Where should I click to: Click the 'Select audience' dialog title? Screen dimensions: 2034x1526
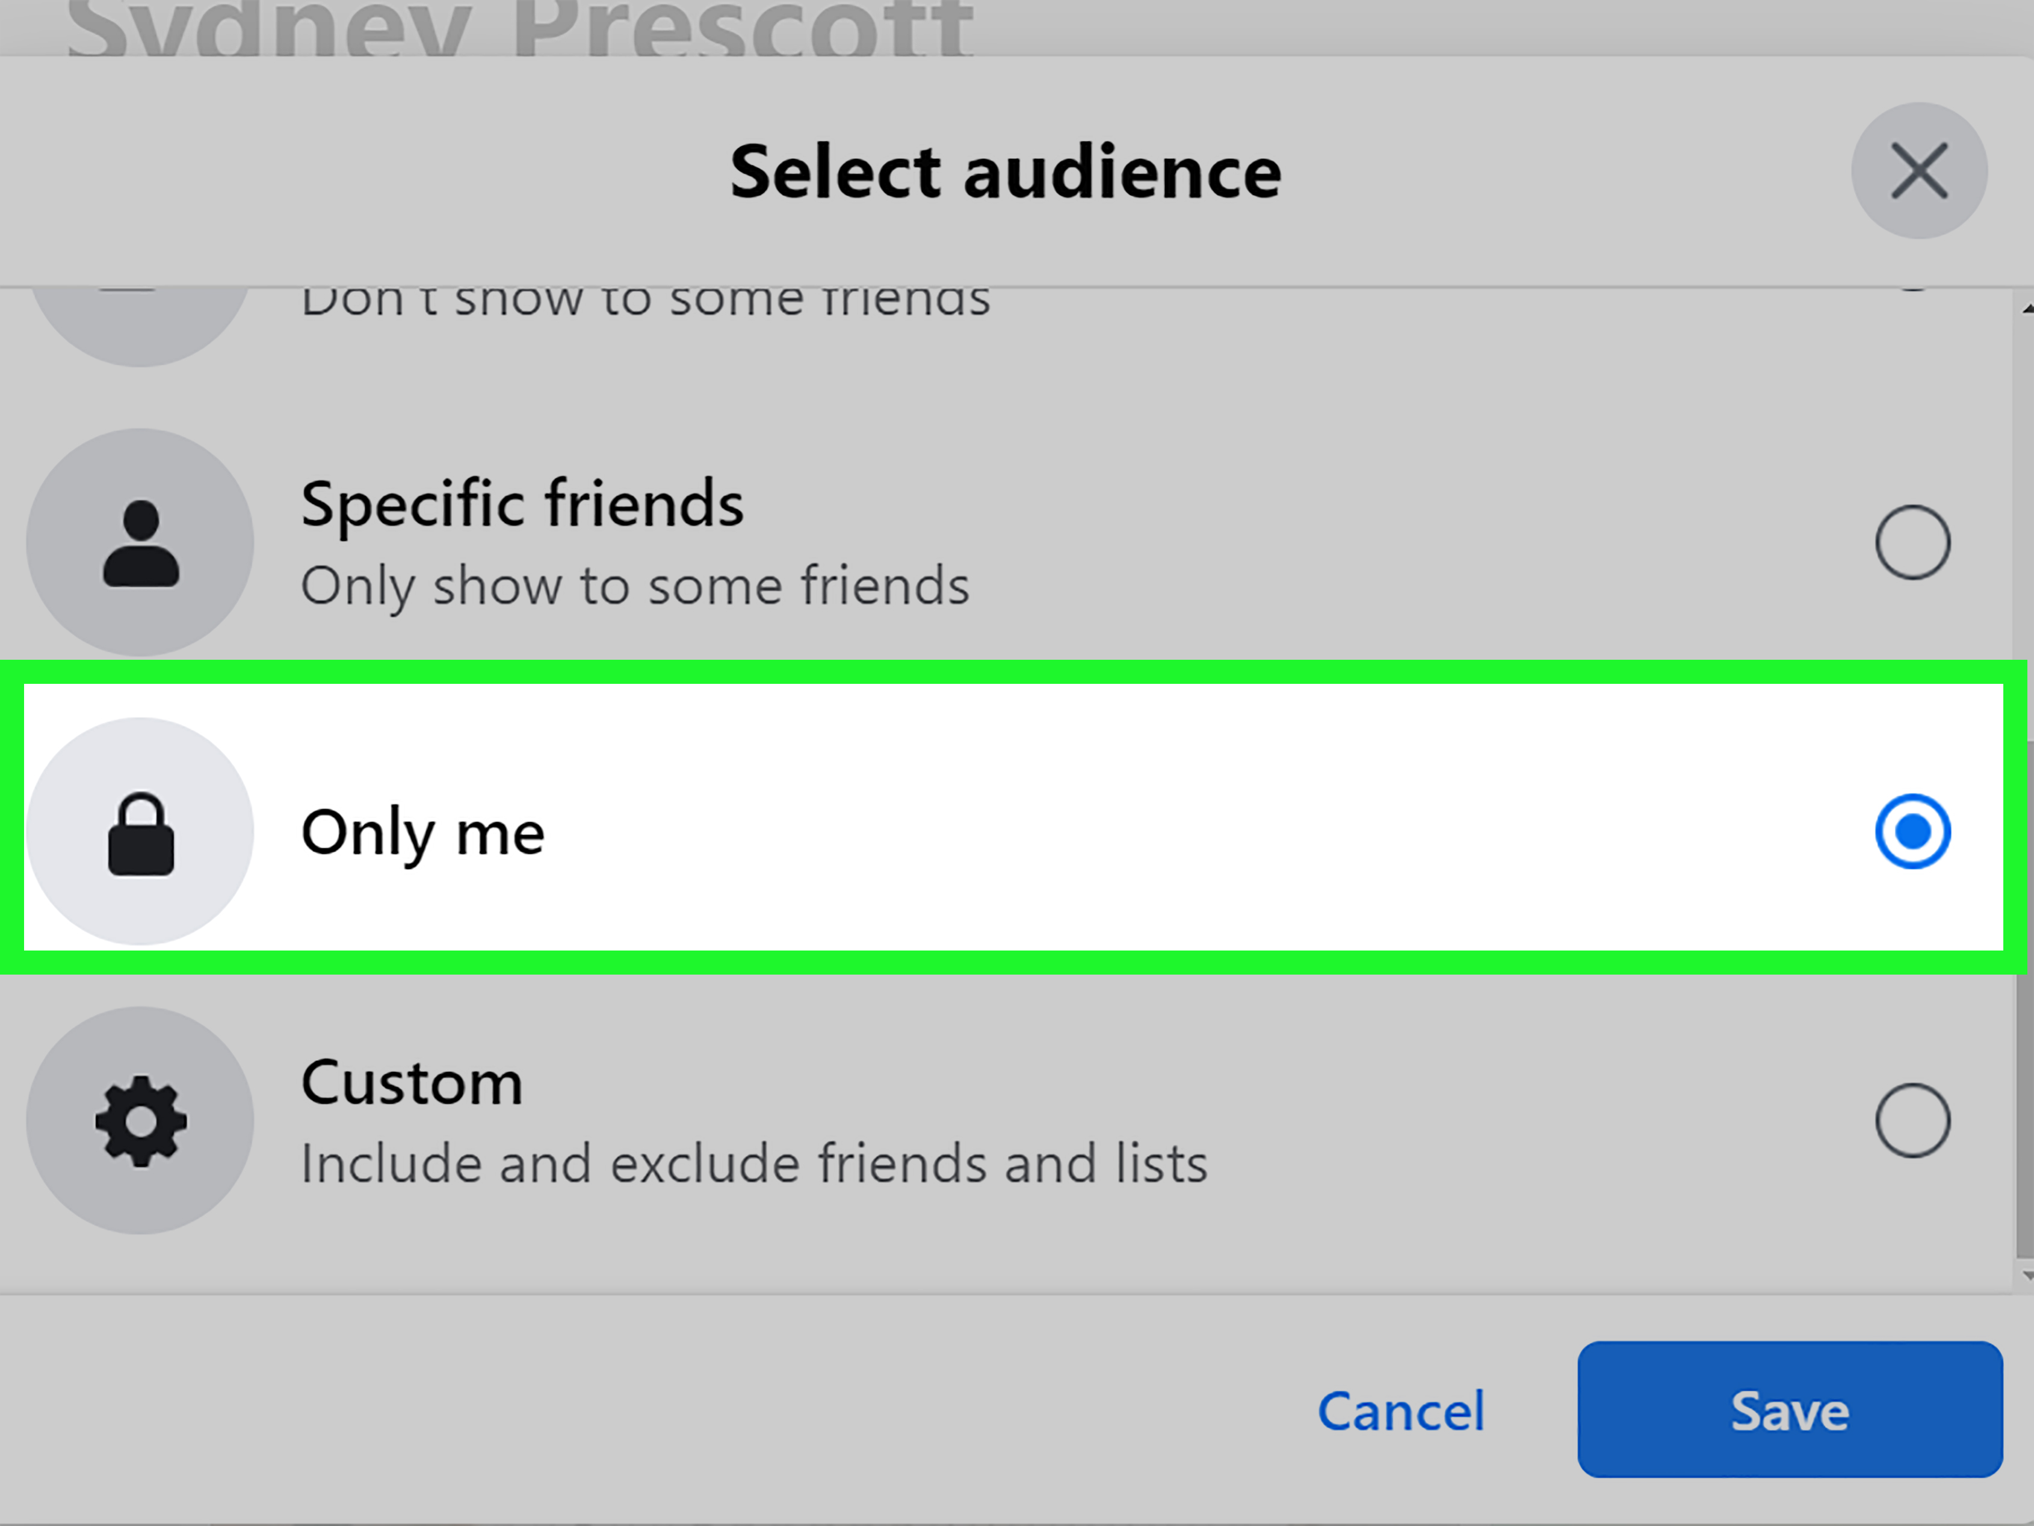pos(1005,172)
